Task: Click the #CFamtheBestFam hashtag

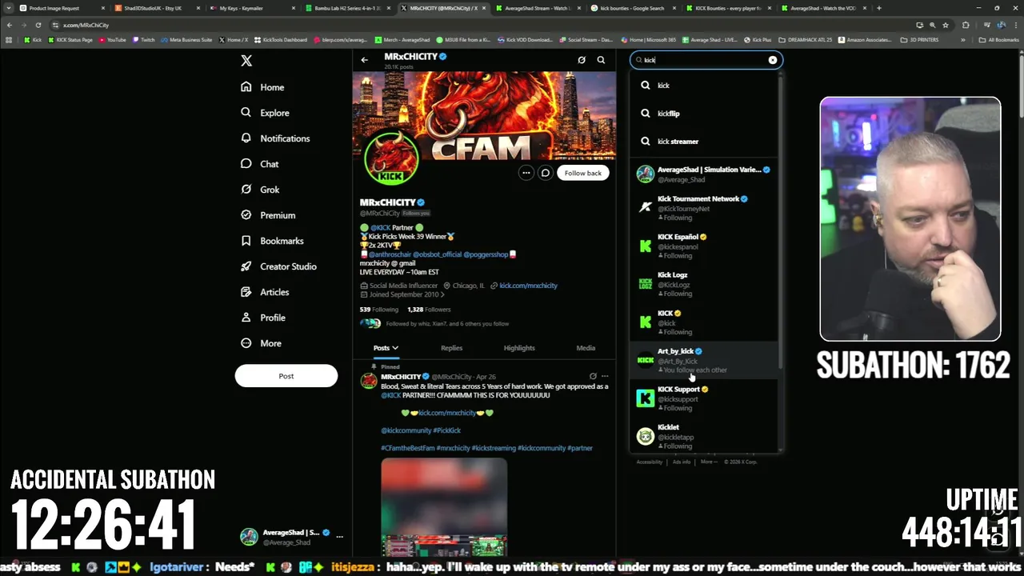Action: tap(408, 448)
